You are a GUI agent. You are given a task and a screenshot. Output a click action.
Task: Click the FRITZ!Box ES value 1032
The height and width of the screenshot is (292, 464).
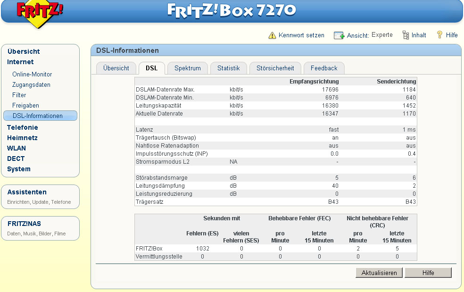pos(203,249)
